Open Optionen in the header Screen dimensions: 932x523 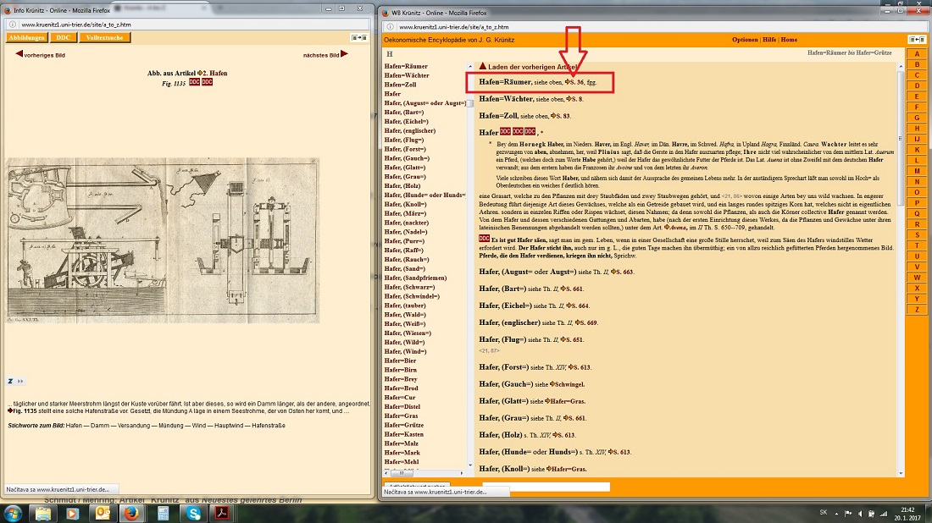[x=745, y=40]
